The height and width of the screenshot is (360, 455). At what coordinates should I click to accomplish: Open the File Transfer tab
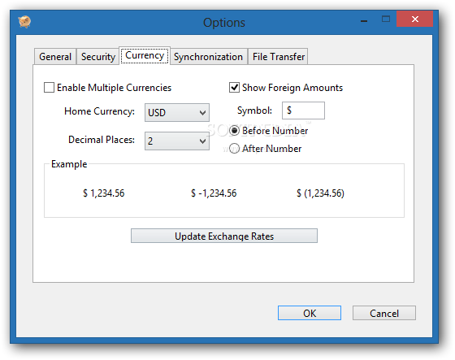[278, 57]
